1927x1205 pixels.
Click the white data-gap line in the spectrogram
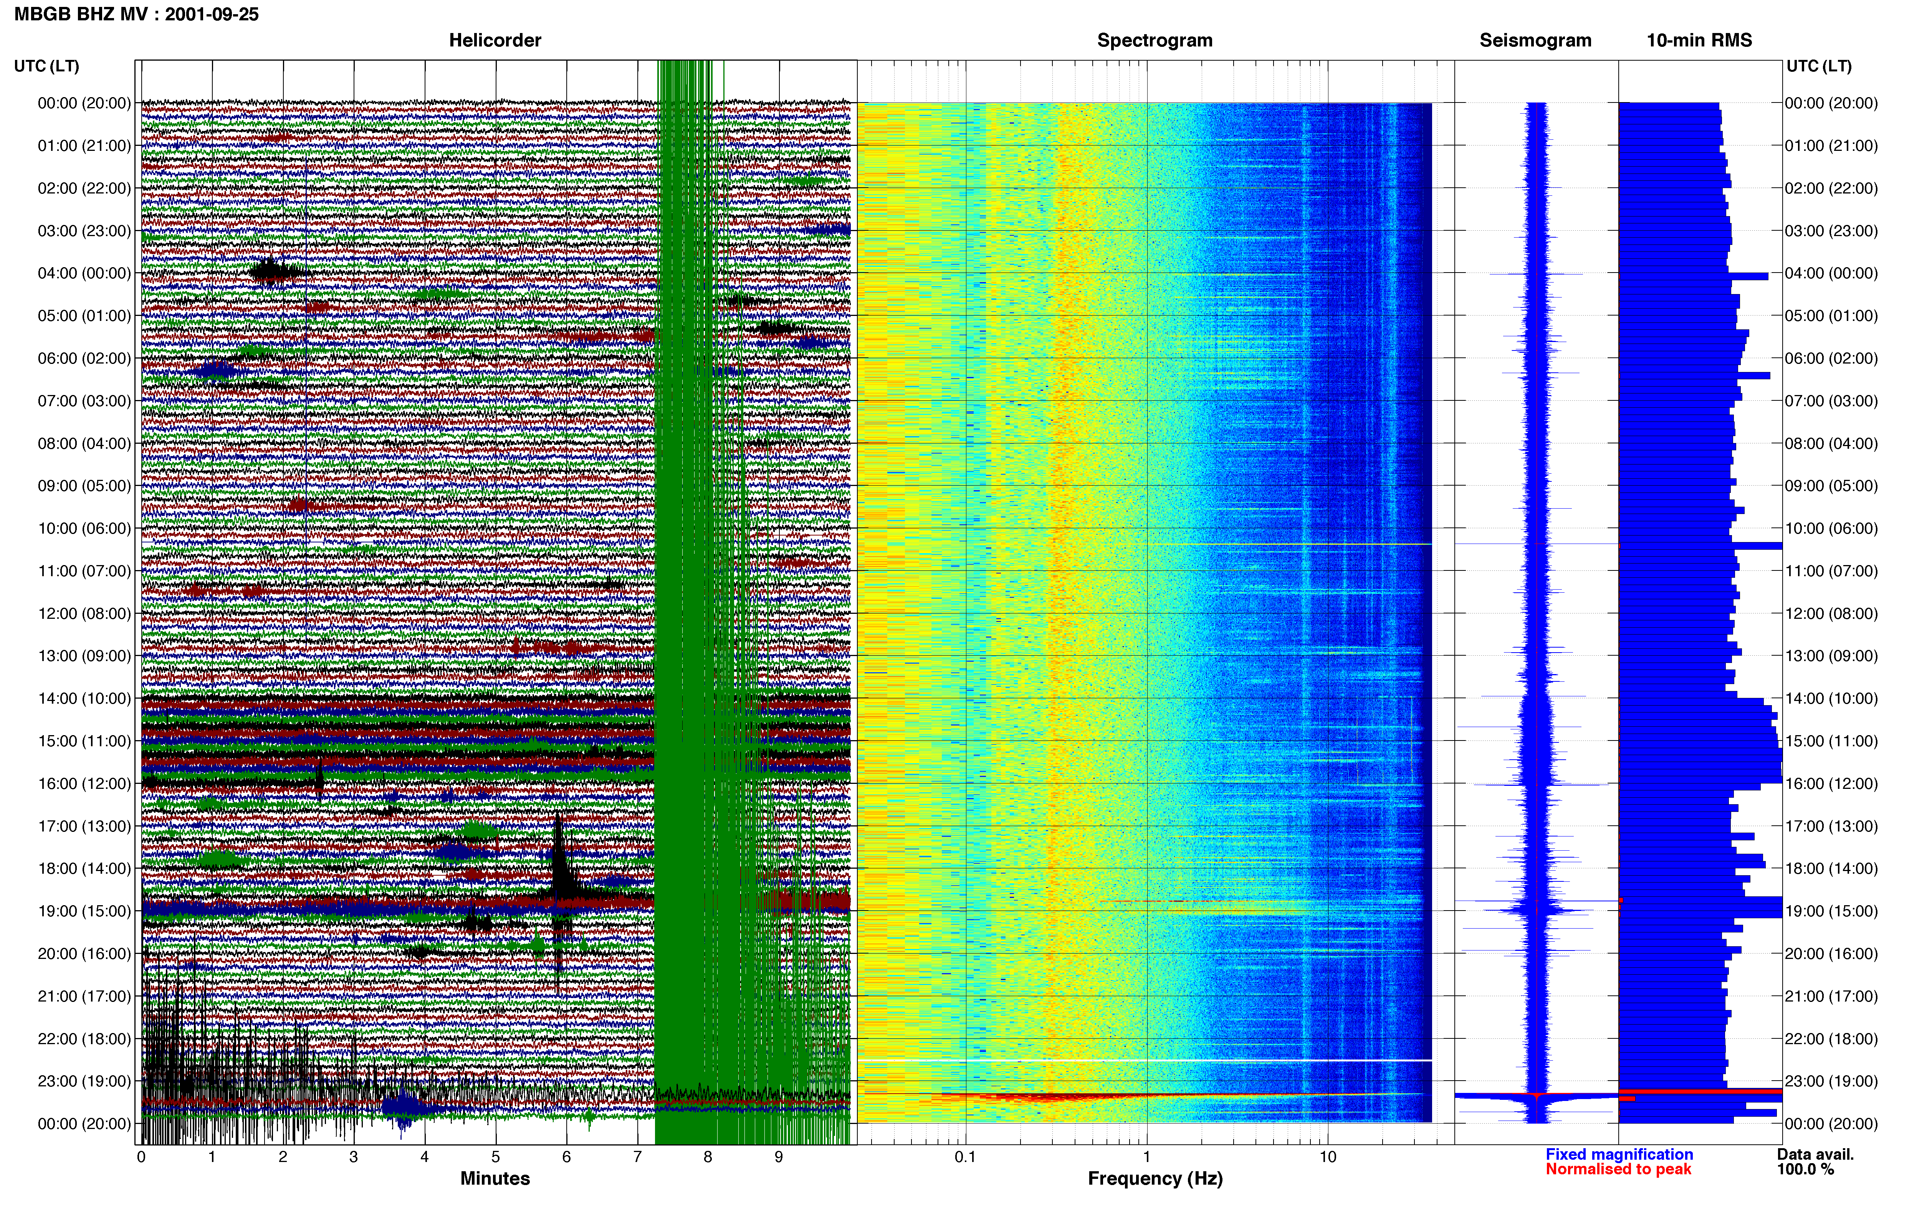click(x=1145, y=1061)
